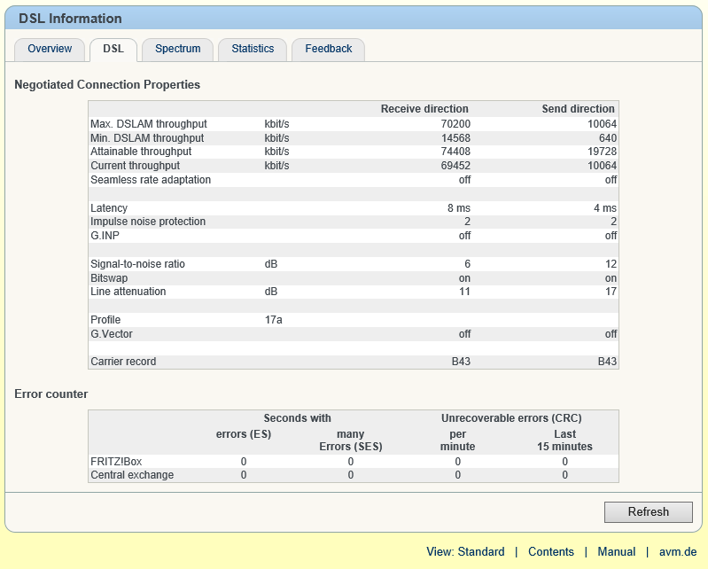Click the Max. DSLAM throughput row label
Viewport: 708px width, 569px height.
pyautogui.click(x=149, y=124)
